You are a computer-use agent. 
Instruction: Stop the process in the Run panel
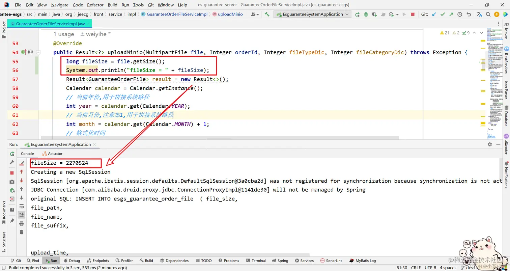12,173
